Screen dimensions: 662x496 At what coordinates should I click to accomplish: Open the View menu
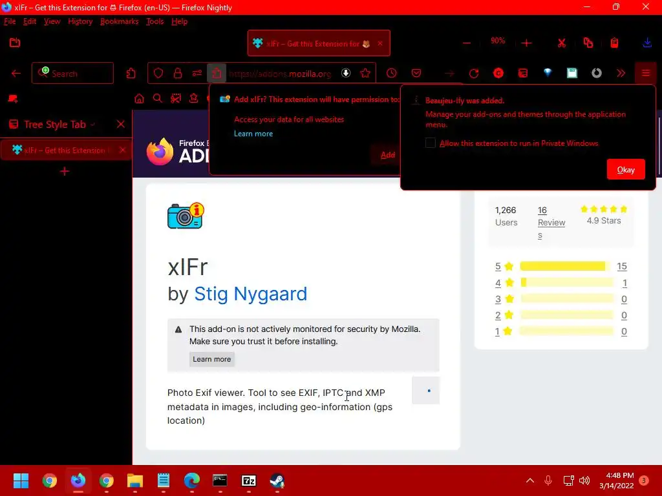52,21
